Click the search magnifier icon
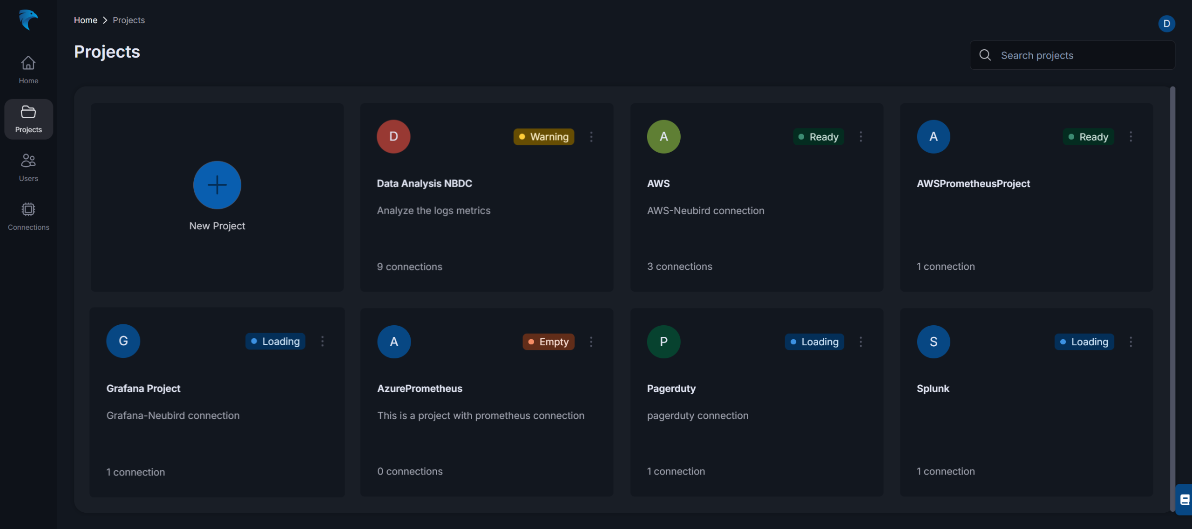Screen dimensions: 1192x529 [985, 55]
